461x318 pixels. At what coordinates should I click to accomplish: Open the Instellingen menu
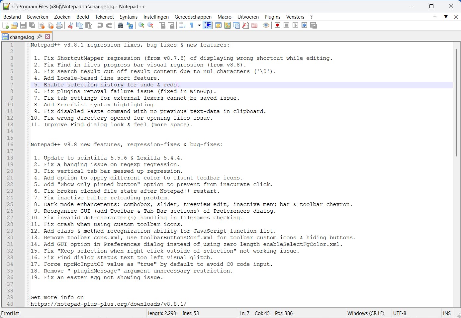[x=156, y=17]
